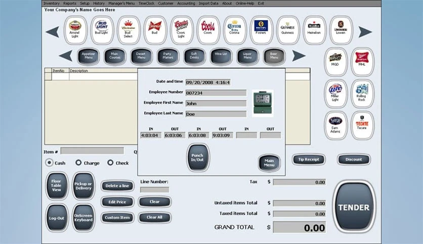
Task: Return via the Main Menu button
Action: 269,163
